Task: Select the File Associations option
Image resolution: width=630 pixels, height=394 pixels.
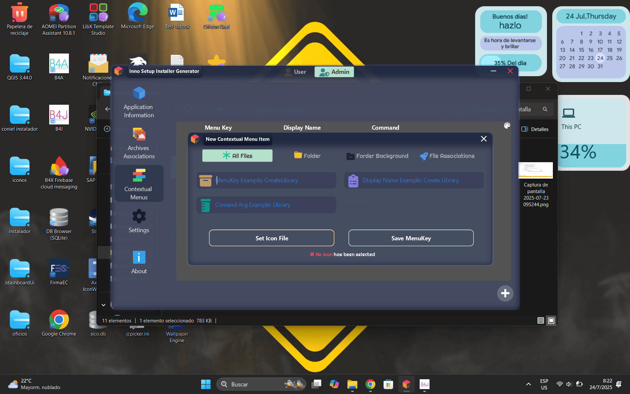Action: pos(447,156)
